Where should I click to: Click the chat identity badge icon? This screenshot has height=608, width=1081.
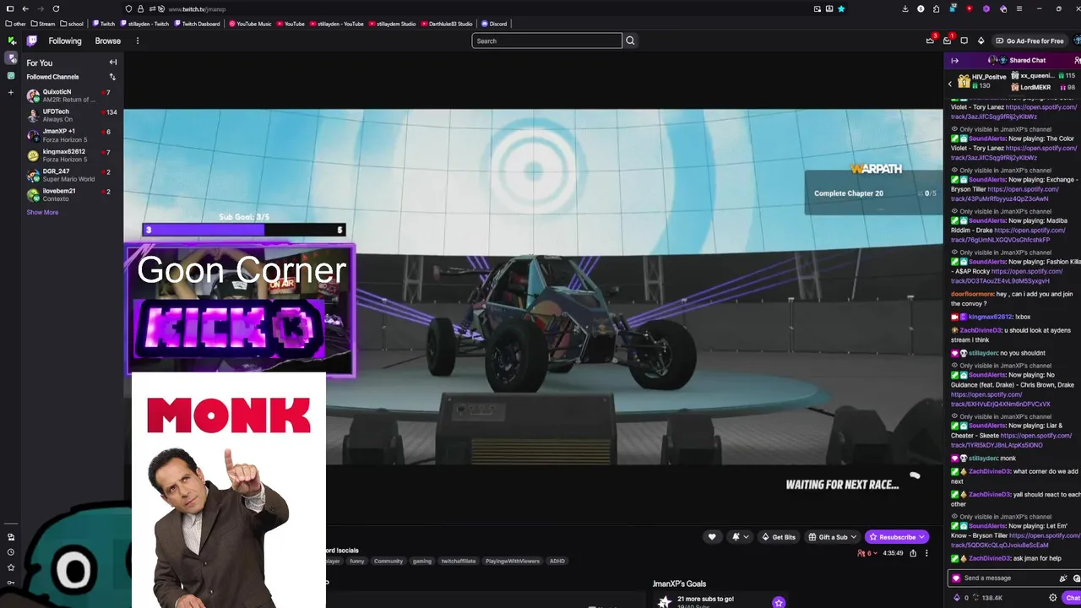[x=956, y=578]
